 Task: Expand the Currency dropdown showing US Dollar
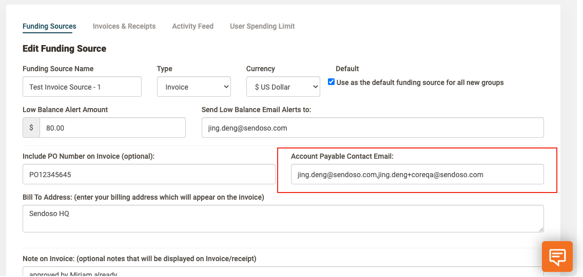point(283,87)
